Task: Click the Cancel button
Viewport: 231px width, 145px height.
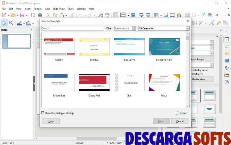Action: click(180, 121)
